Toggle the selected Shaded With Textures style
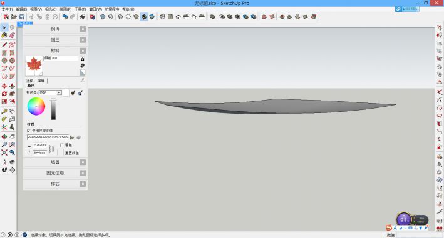This screenshot has width=444, height=238. 144,17
